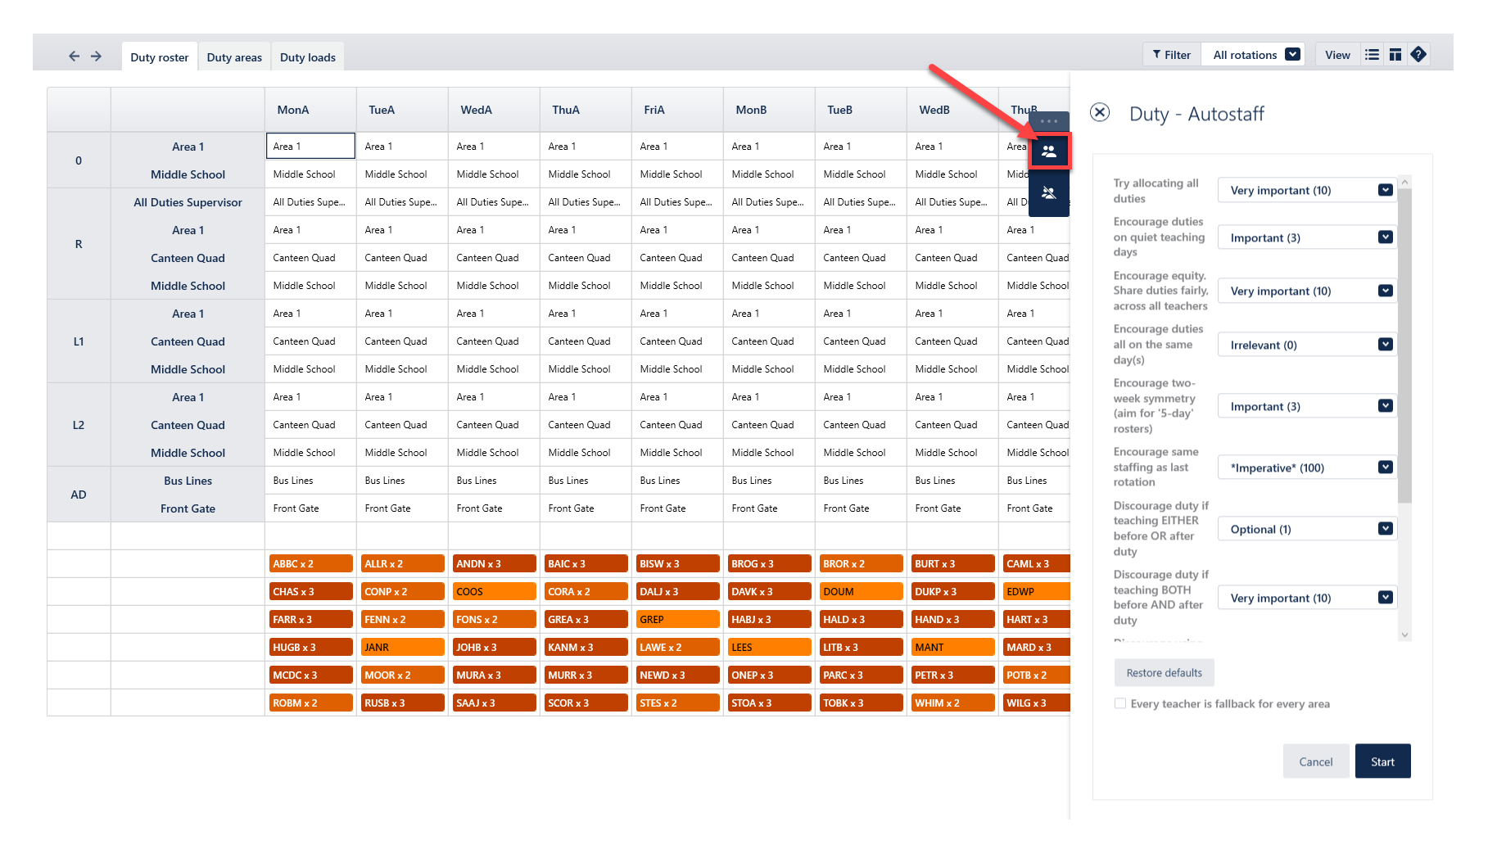Select the WedA column header
The image size is (1497, 854).
pos(494,110)
